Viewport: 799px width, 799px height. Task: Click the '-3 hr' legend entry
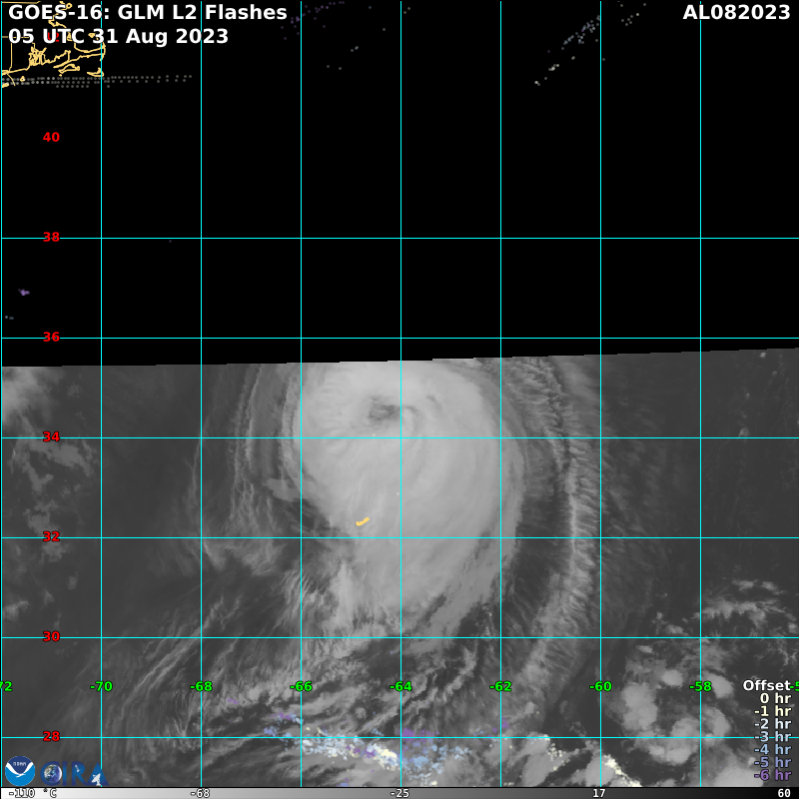tap(772, 736)
